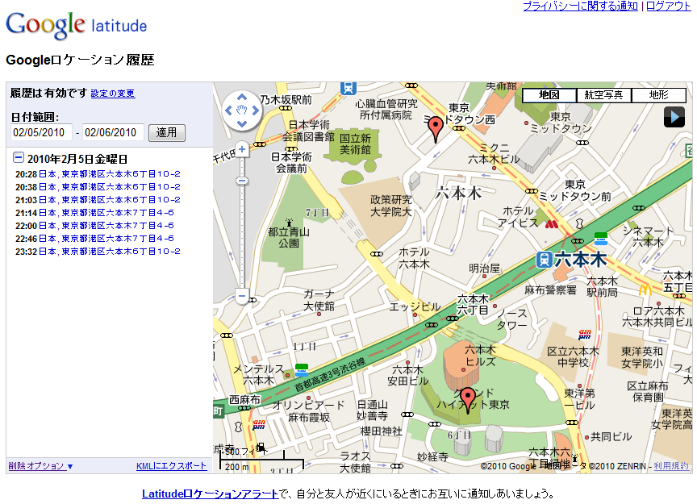The height and width of the screenshot is (504, 697).
Task: Zoom out with the bottom minus button
Action: [x=242, y=296]
